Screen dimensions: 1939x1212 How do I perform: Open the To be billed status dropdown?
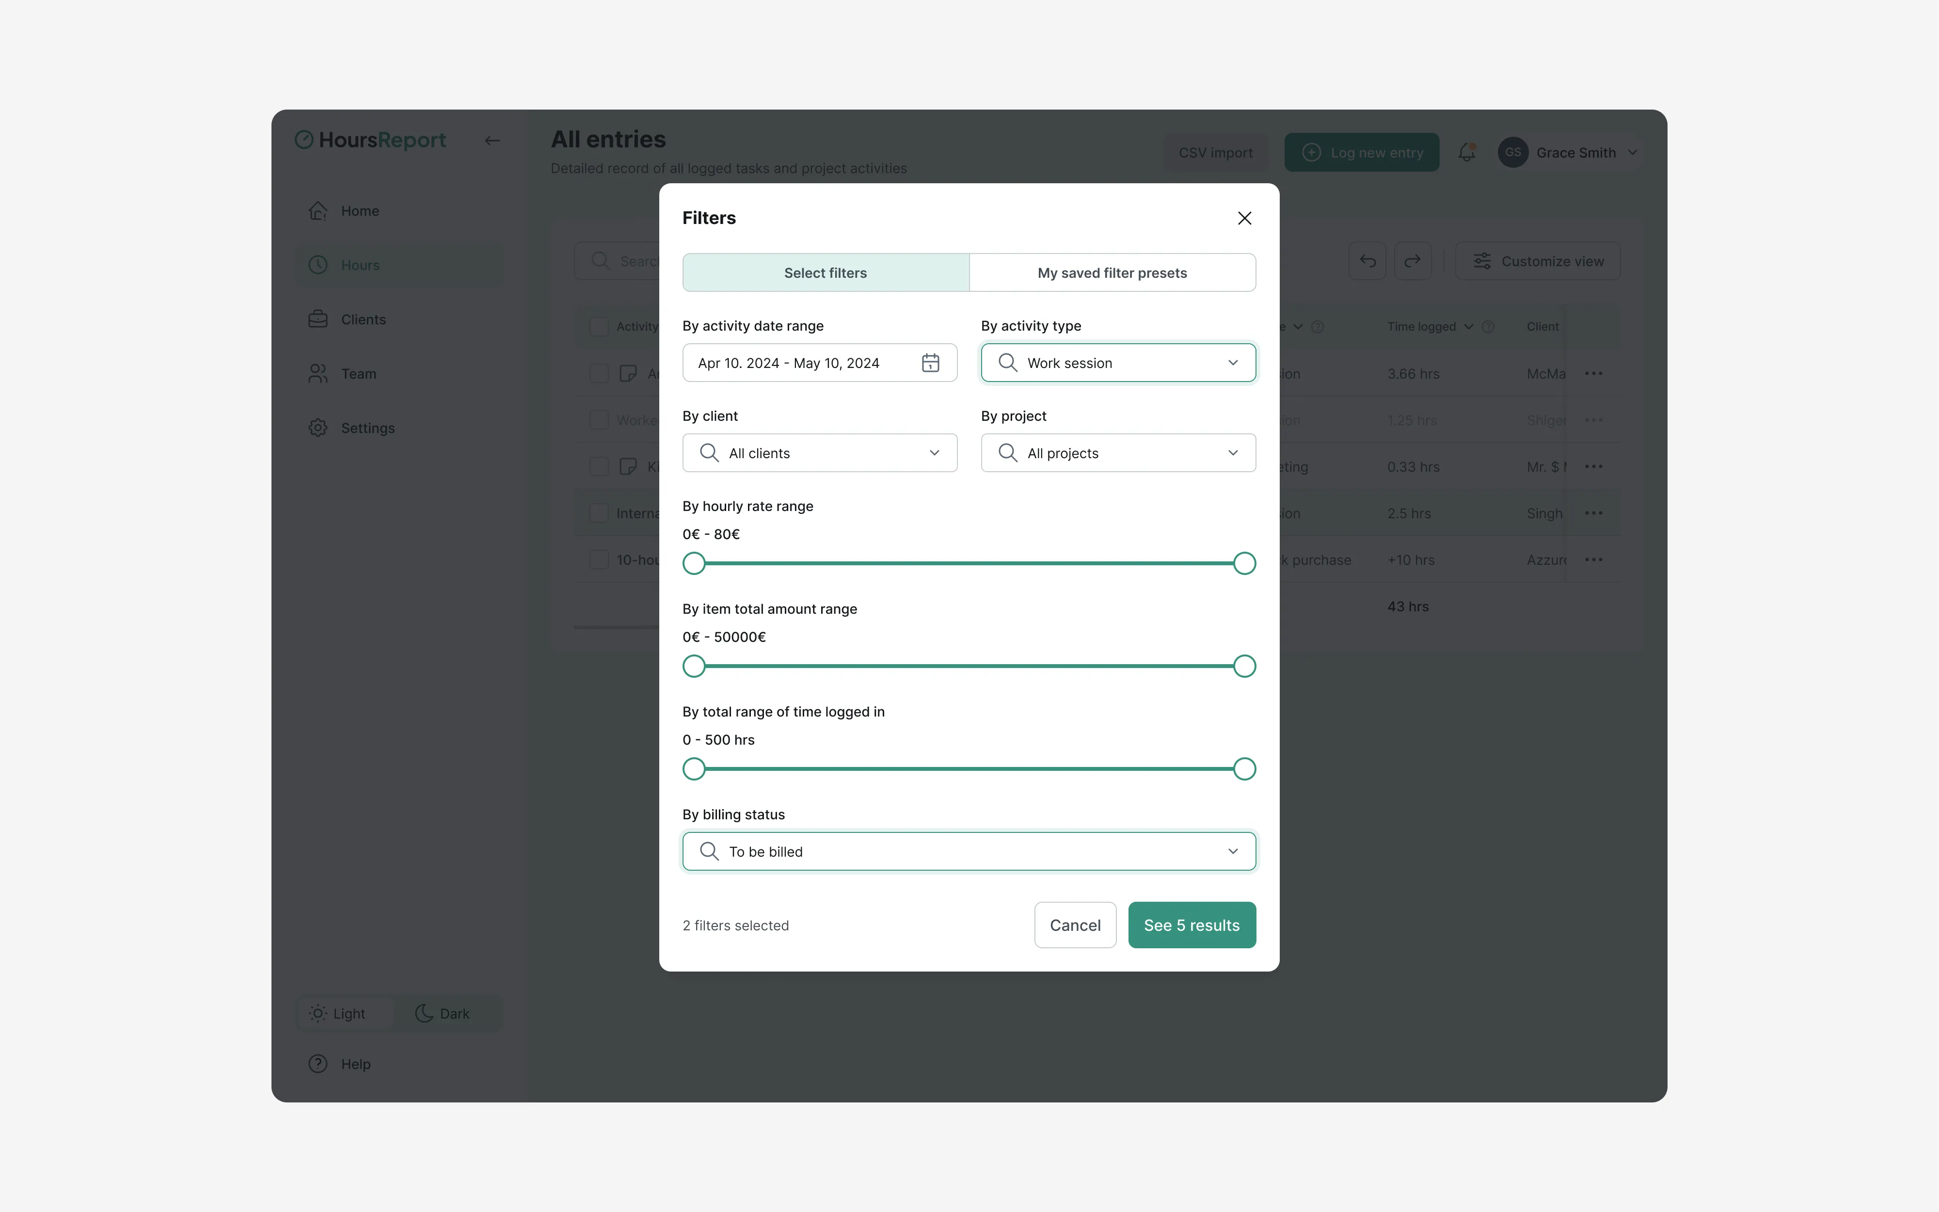coord(969,851)
